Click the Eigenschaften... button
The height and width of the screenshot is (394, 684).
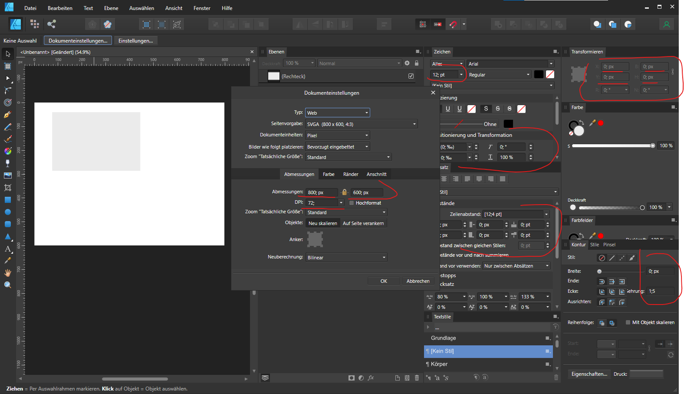click(x=589, y=374)
